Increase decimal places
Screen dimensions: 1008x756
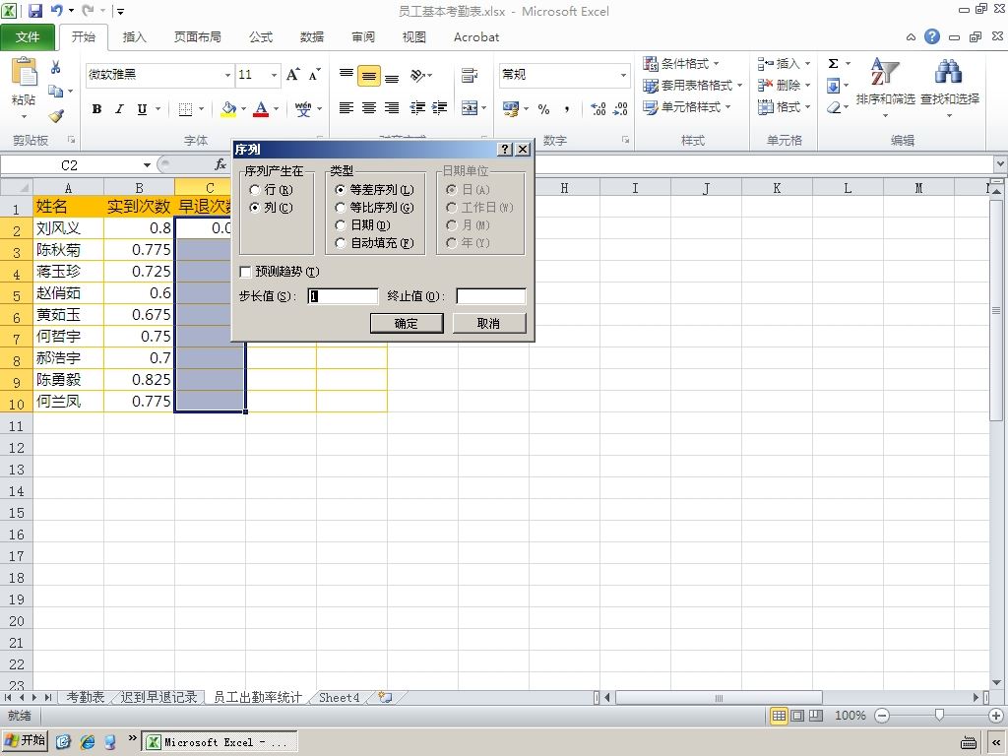click(x=598, y=109)
